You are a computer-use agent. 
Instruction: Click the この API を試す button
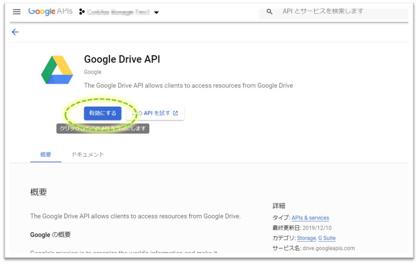coord(155,113)
